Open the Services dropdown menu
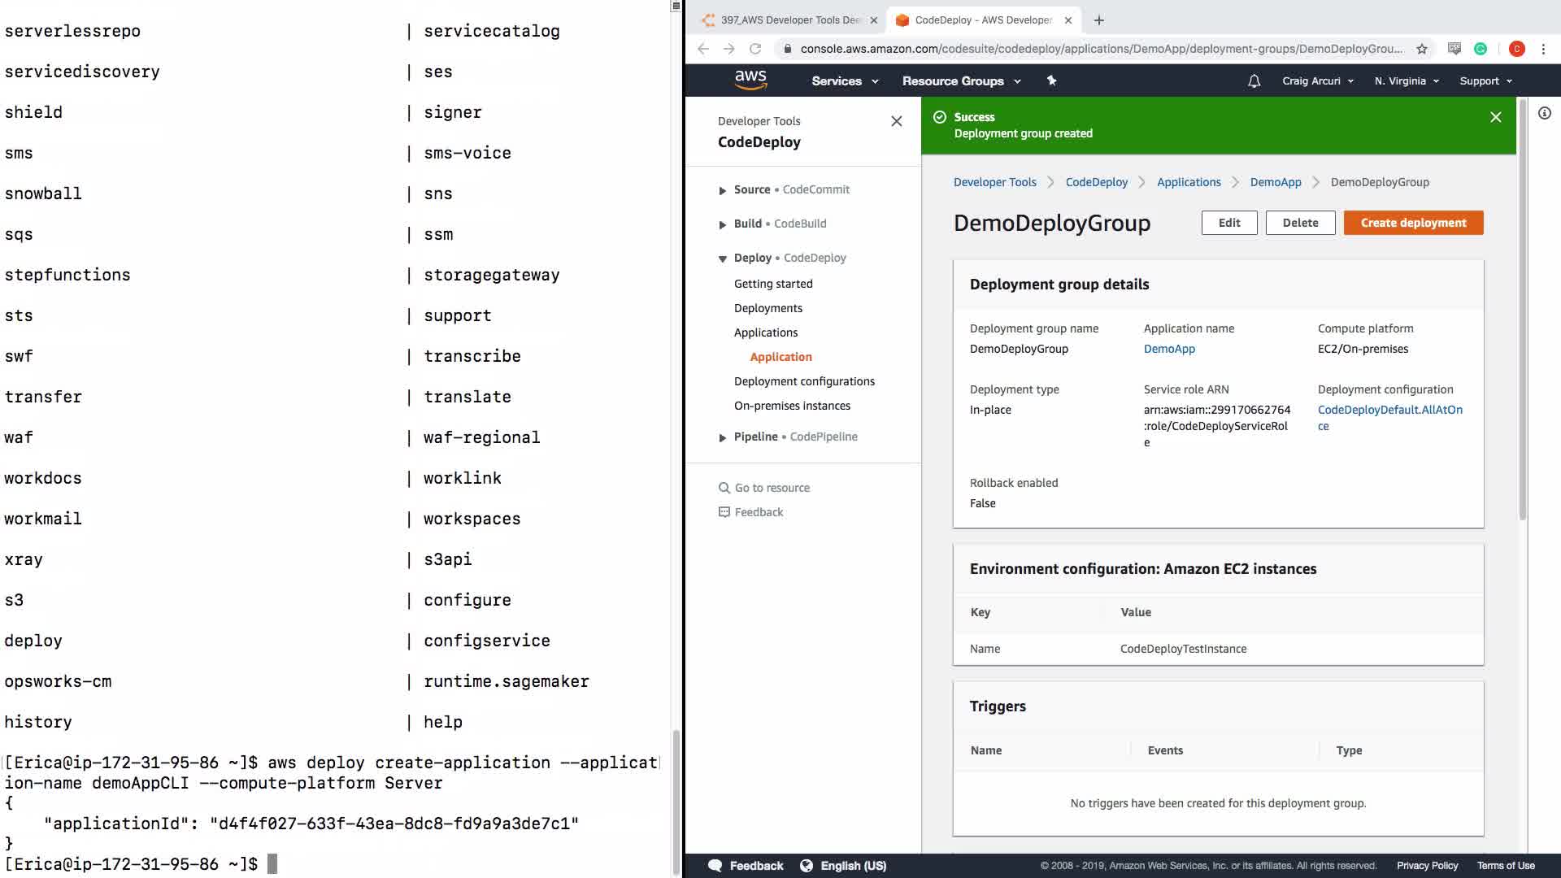Screen dimensions: 1561x878 tap(845, 81)
